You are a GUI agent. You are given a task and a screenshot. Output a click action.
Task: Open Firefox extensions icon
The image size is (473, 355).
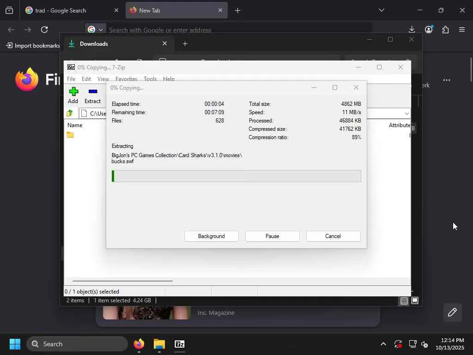point(445,30)
